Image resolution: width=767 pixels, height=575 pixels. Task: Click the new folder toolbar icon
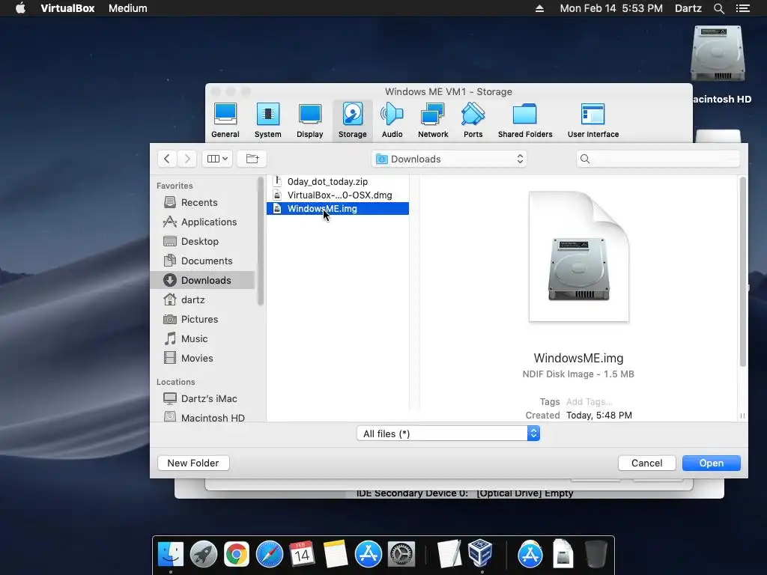coord(252,159)
